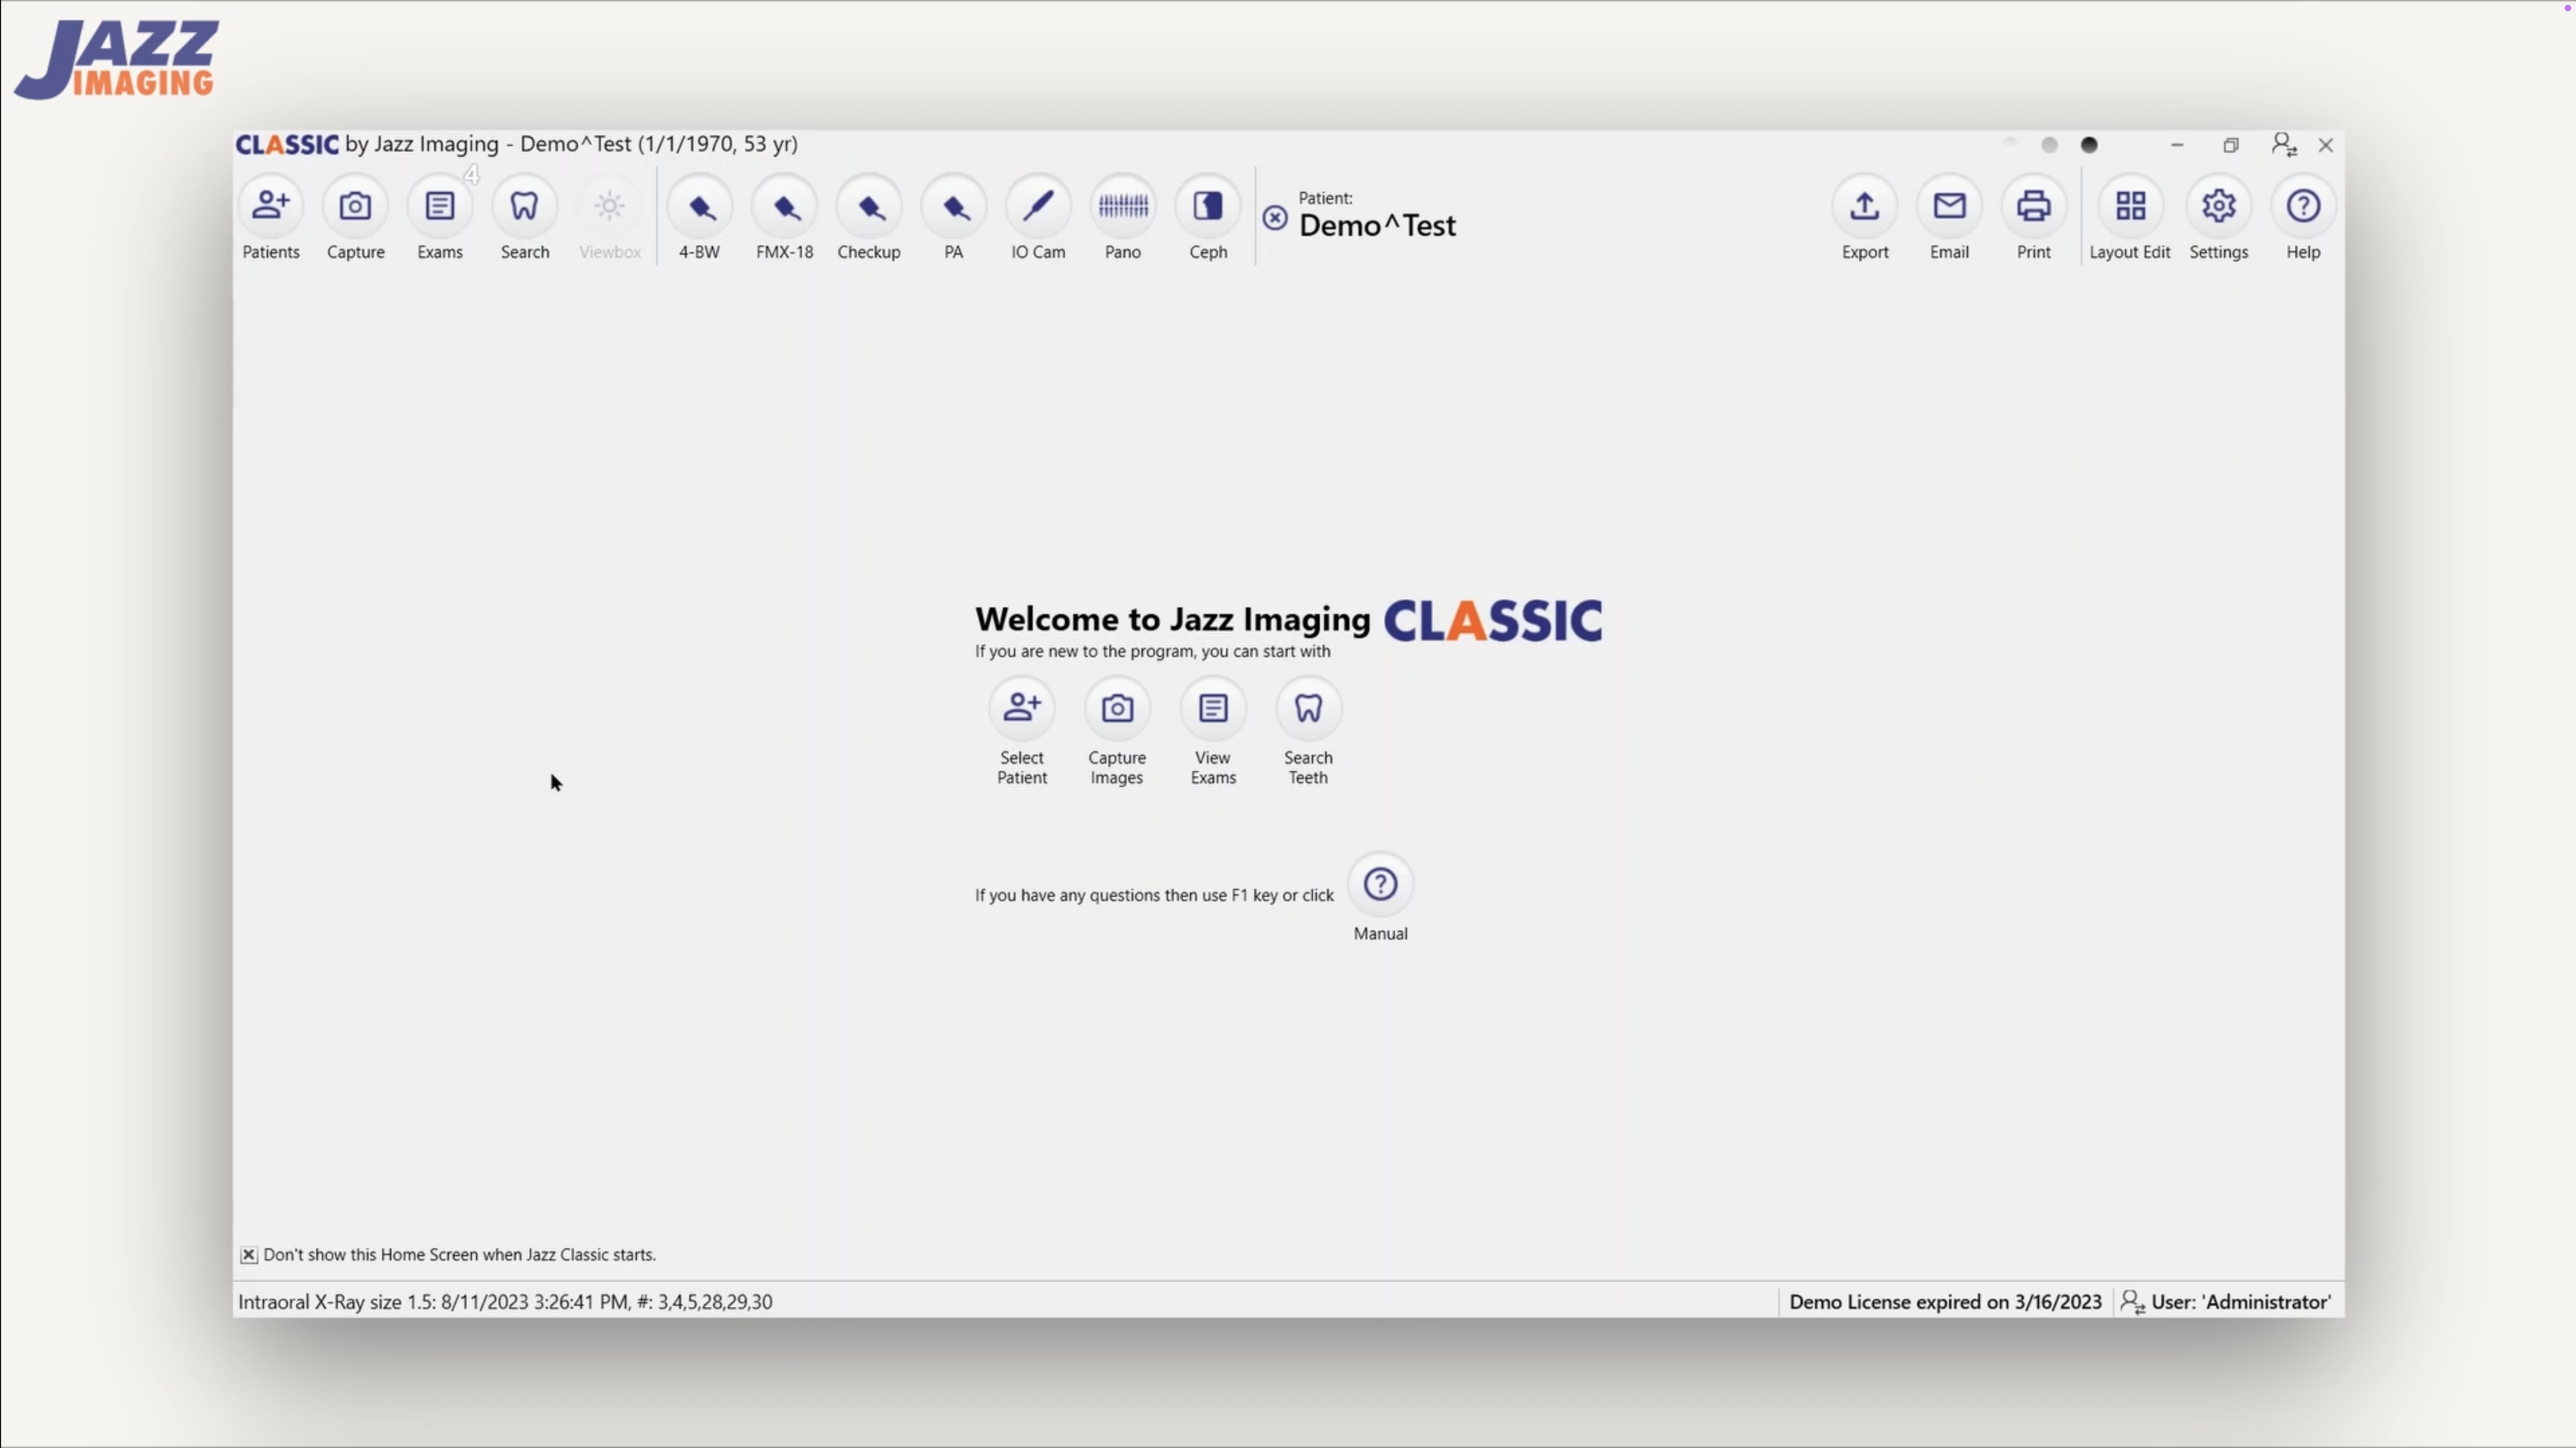Click the Print icon

(x=2034, y=207)
